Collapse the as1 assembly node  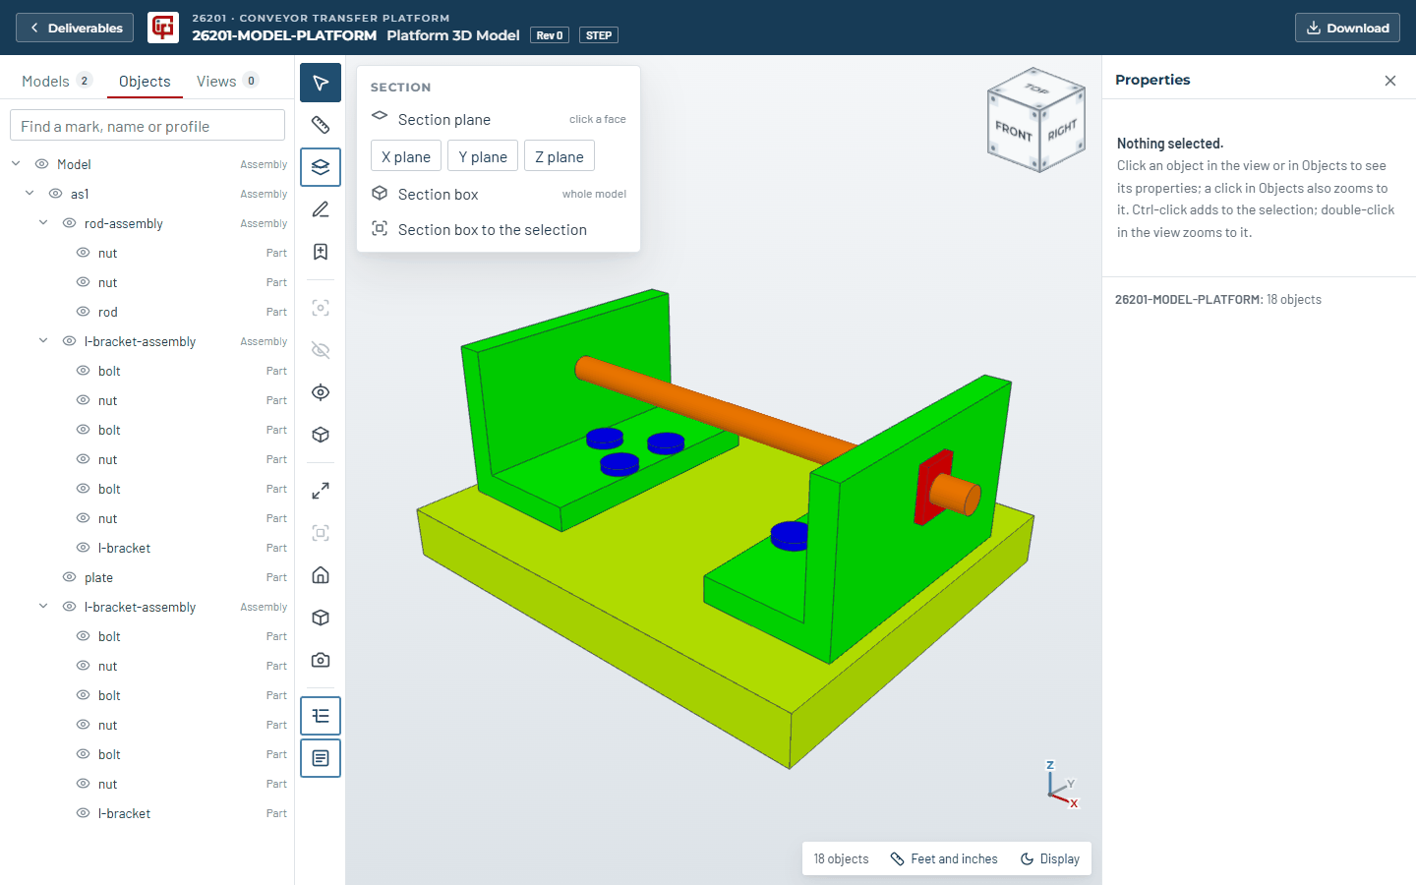29,194
